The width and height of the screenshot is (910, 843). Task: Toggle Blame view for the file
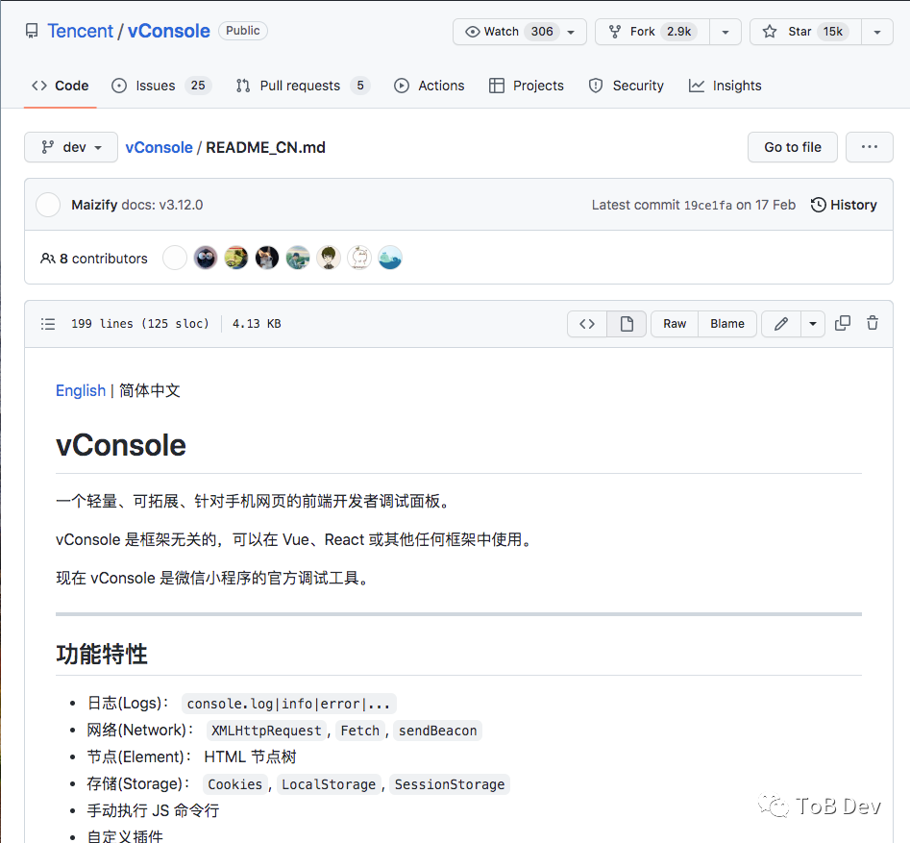coord(726,323)
